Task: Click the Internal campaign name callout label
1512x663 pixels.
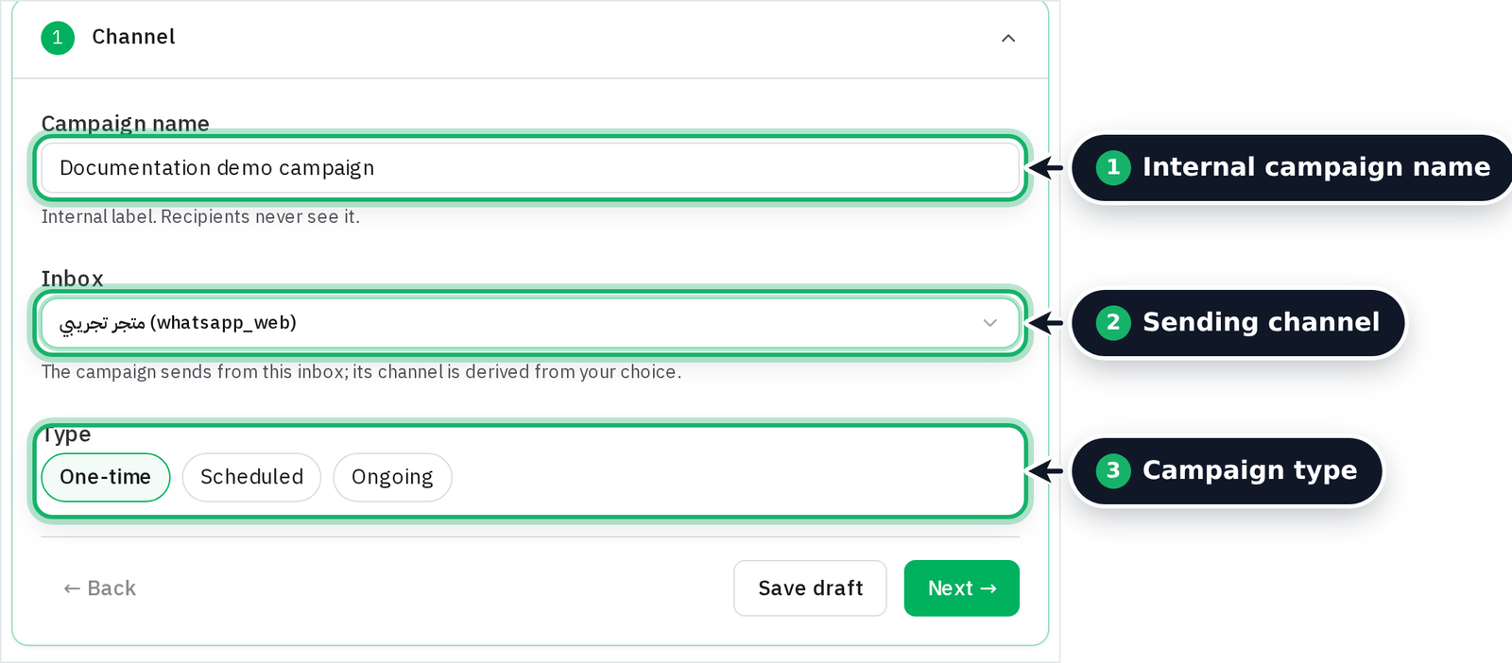Action: (x=1315, y=167)
